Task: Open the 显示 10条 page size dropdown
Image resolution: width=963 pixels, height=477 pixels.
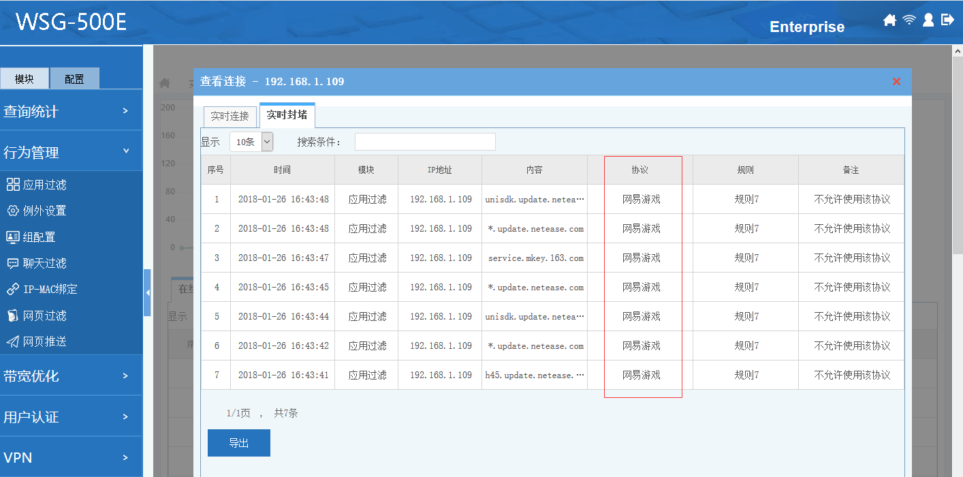Action: pos(251,142)
